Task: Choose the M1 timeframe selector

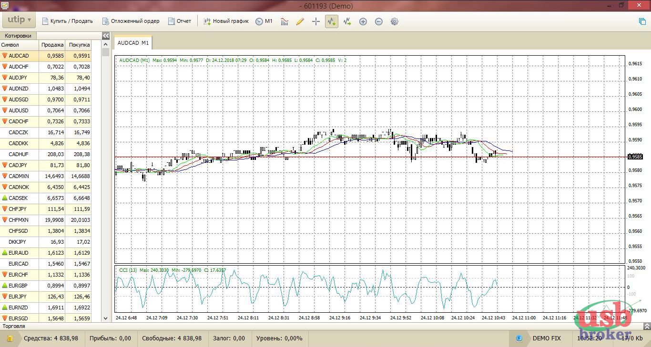Action: pos(264,21)
